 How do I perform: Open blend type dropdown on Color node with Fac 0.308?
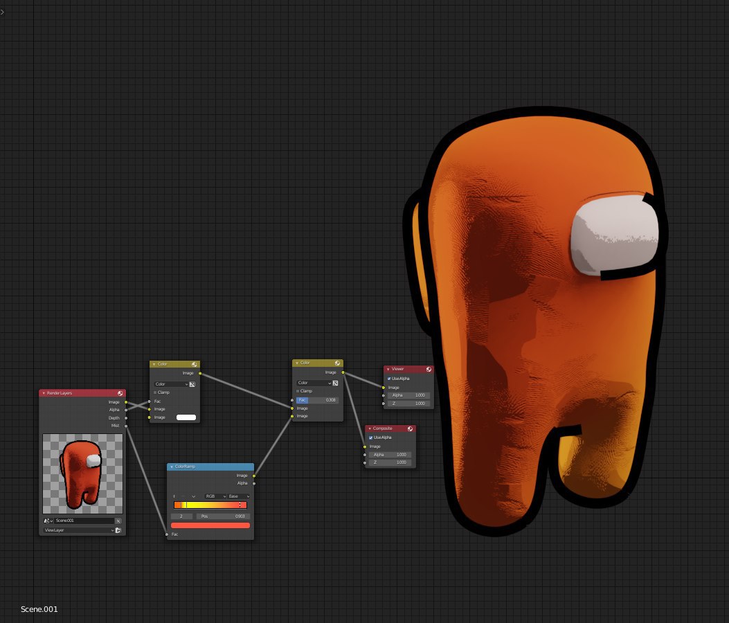pos(314,383)
